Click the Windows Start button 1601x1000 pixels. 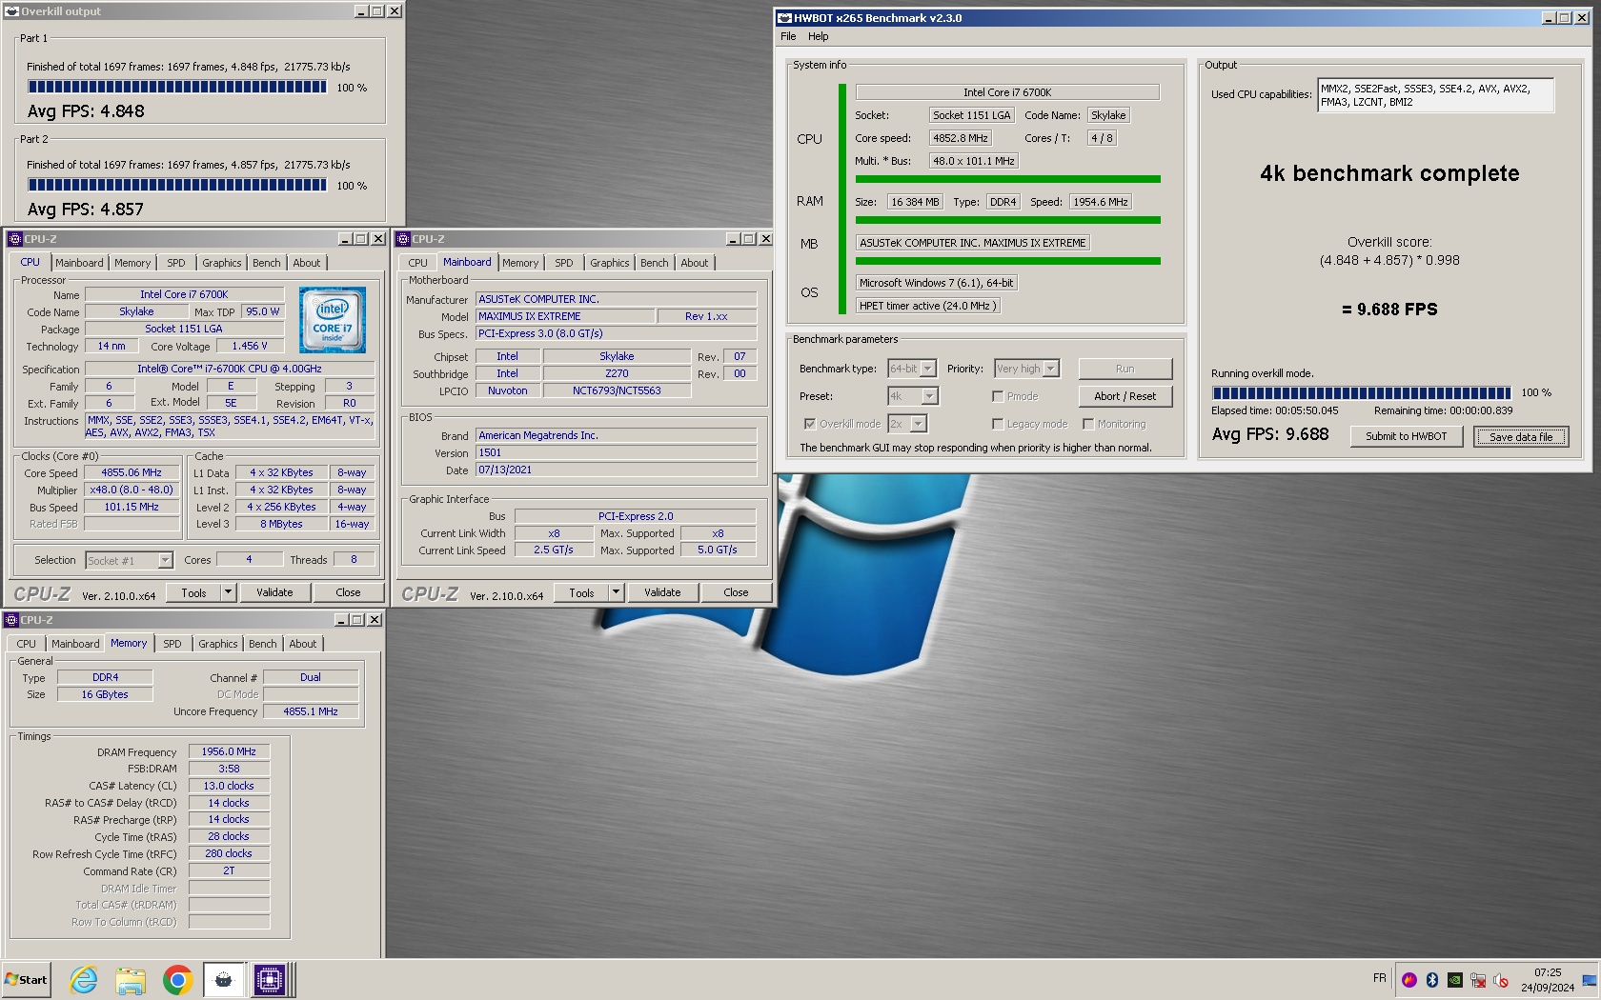(x=26, y=979)
